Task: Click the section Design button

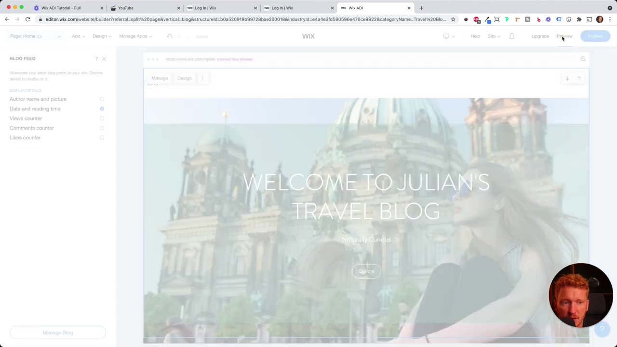Action: click(x=184, y=78)
